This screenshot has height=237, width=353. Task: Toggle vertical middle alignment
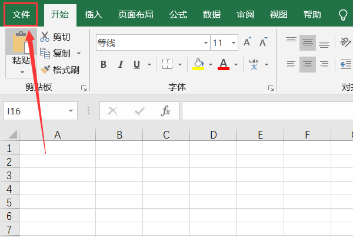(x=308, y=42)
